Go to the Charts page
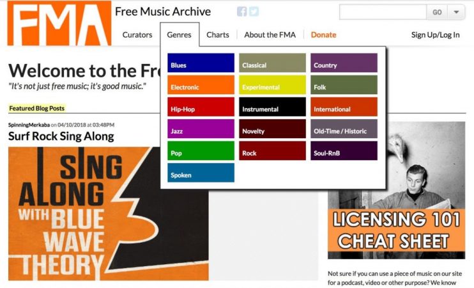Viewport: 474px width, 288px height. point(218,35)
